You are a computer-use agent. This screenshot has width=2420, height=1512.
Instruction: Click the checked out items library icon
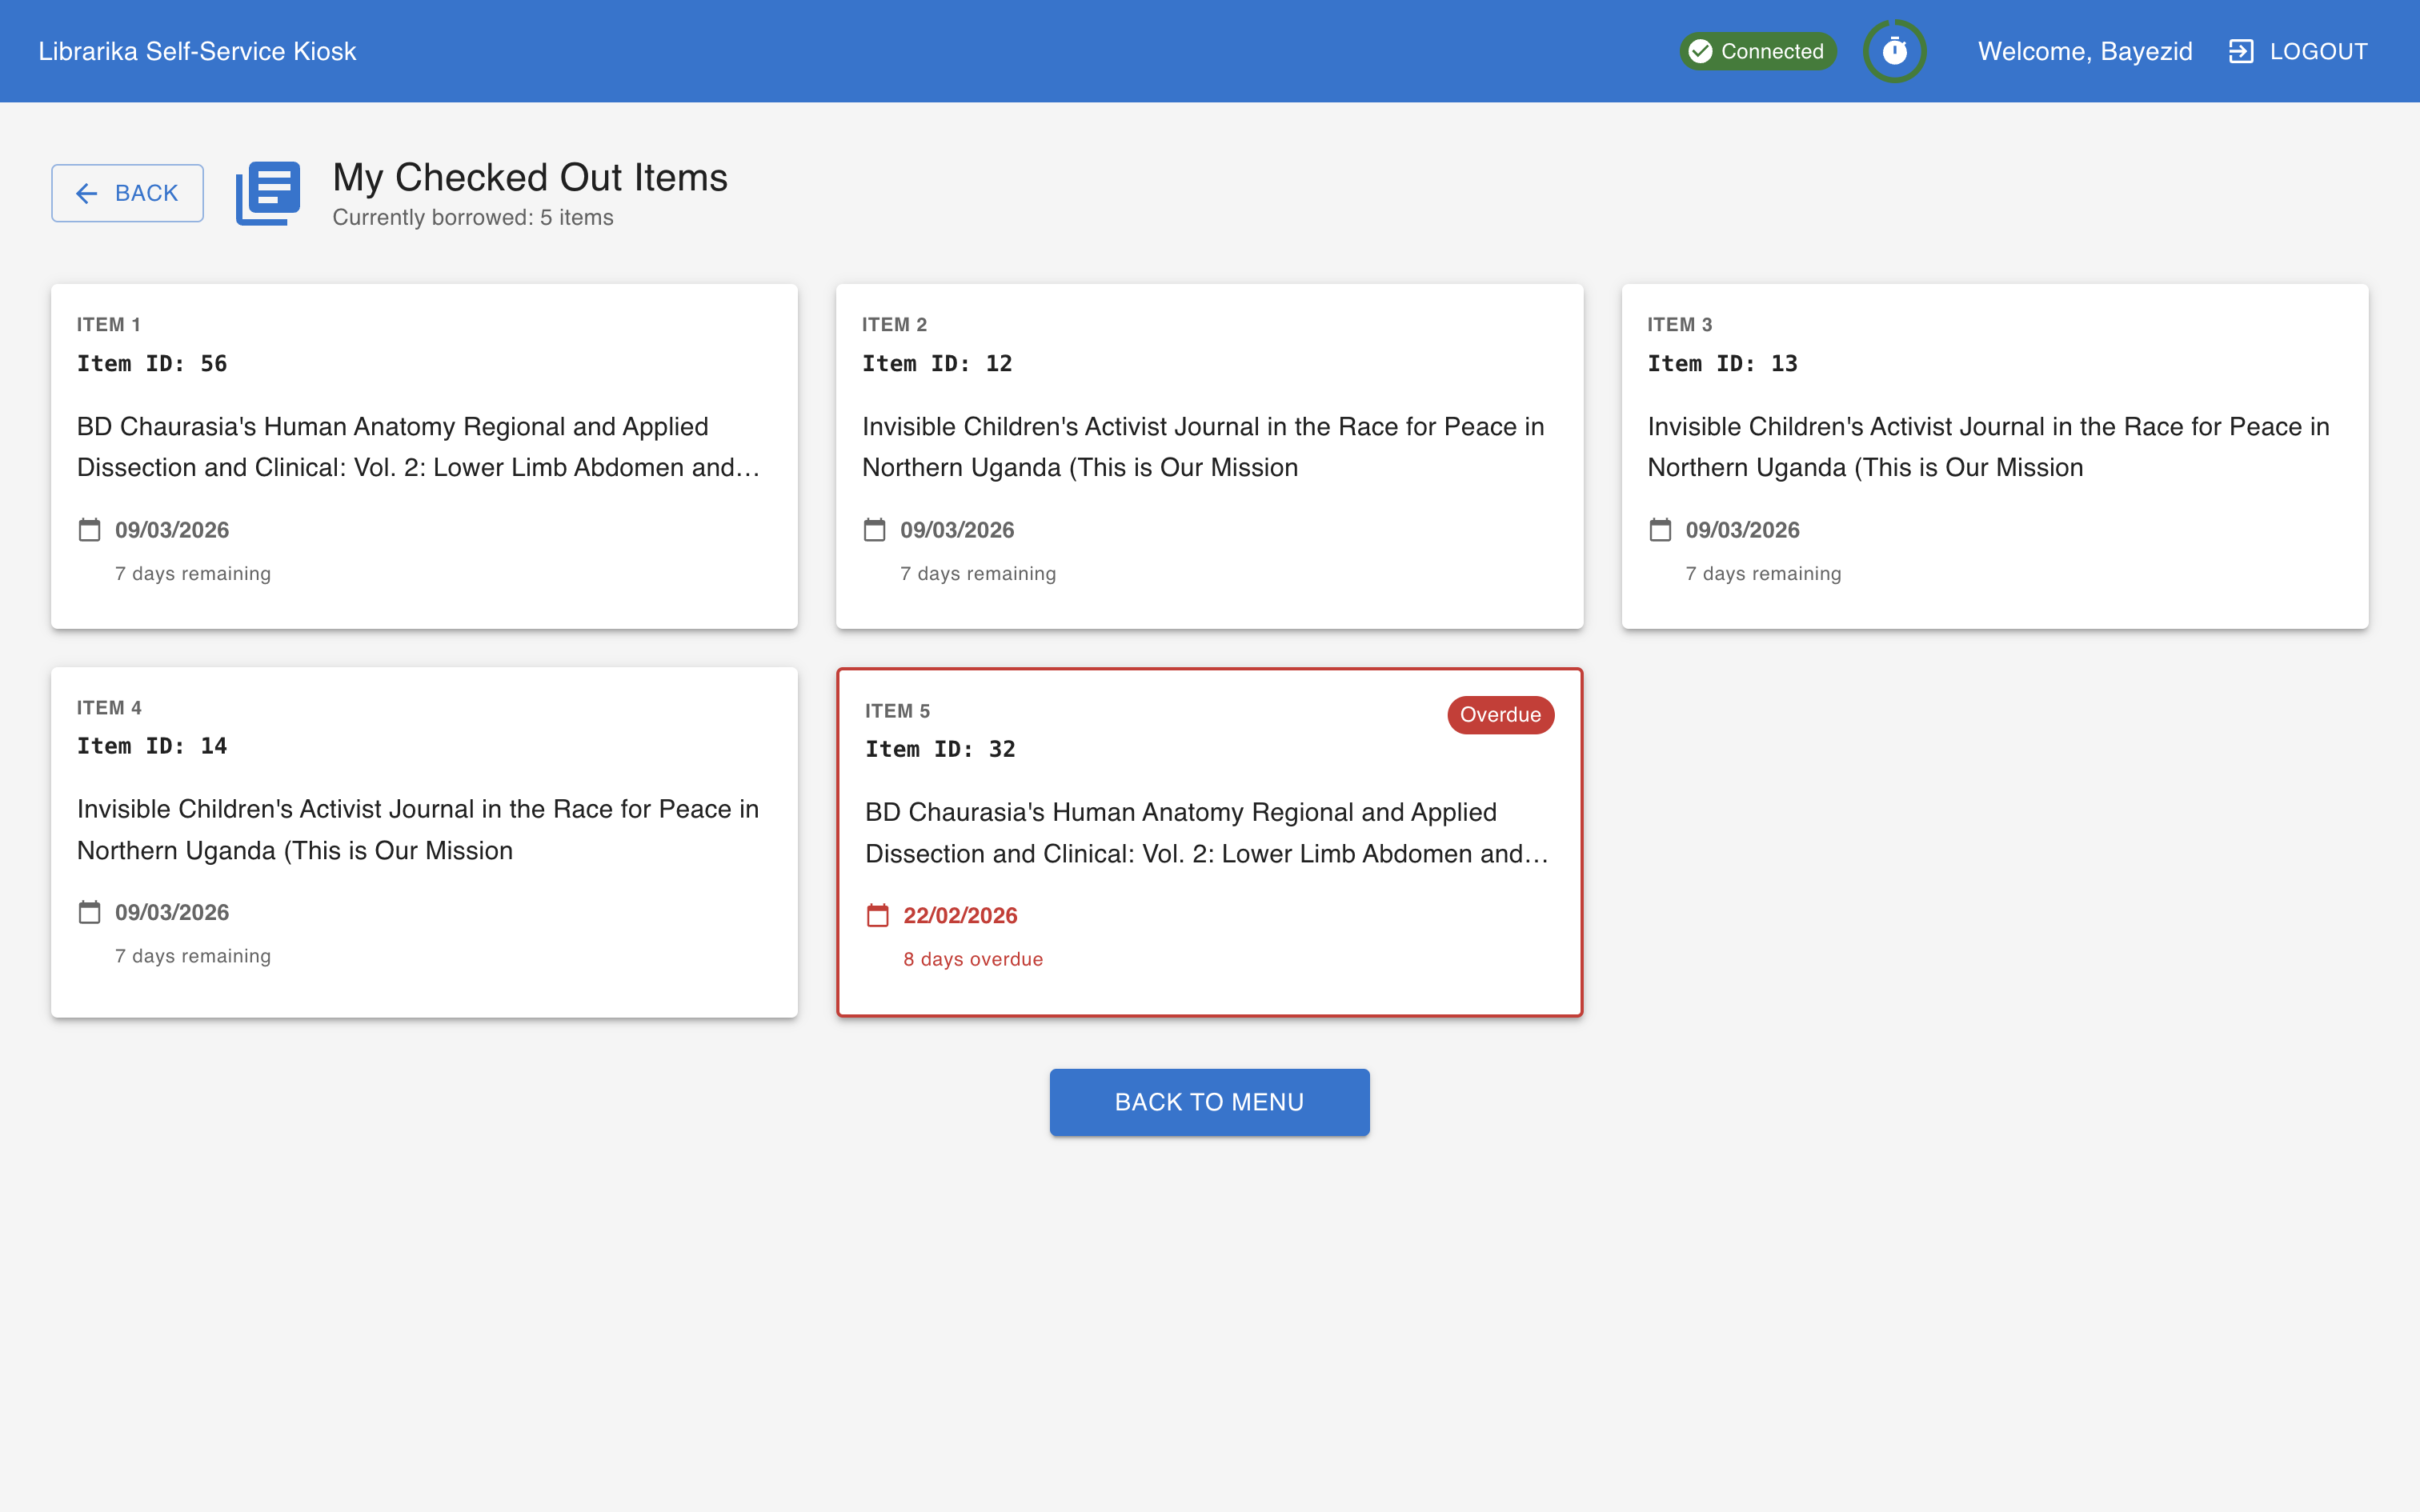click(x=268, y=193)
